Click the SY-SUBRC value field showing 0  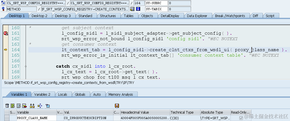point(179,3)
